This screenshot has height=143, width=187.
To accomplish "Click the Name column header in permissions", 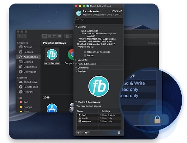I will point(80,111).
